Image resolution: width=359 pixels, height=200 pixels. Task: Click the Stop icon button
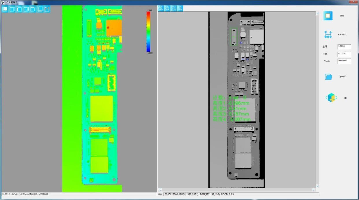click(x=328, y=16)
